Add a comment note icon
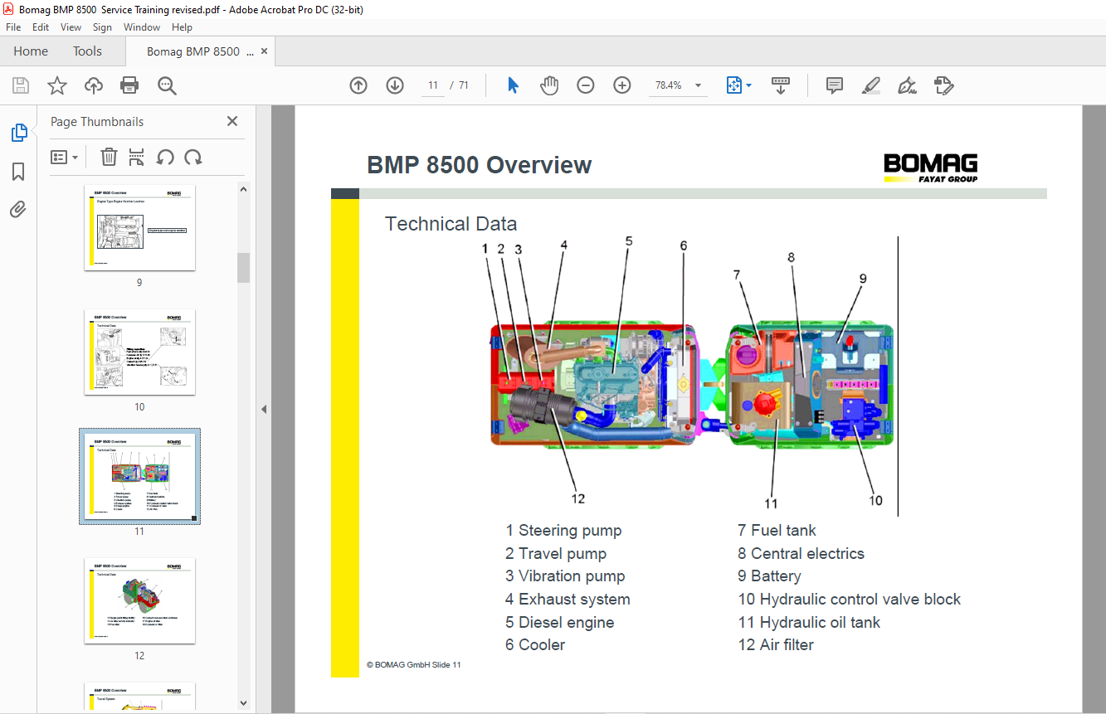Image resolution: width=1106 pixels, height=714 pixels. [x=835, y=85]
